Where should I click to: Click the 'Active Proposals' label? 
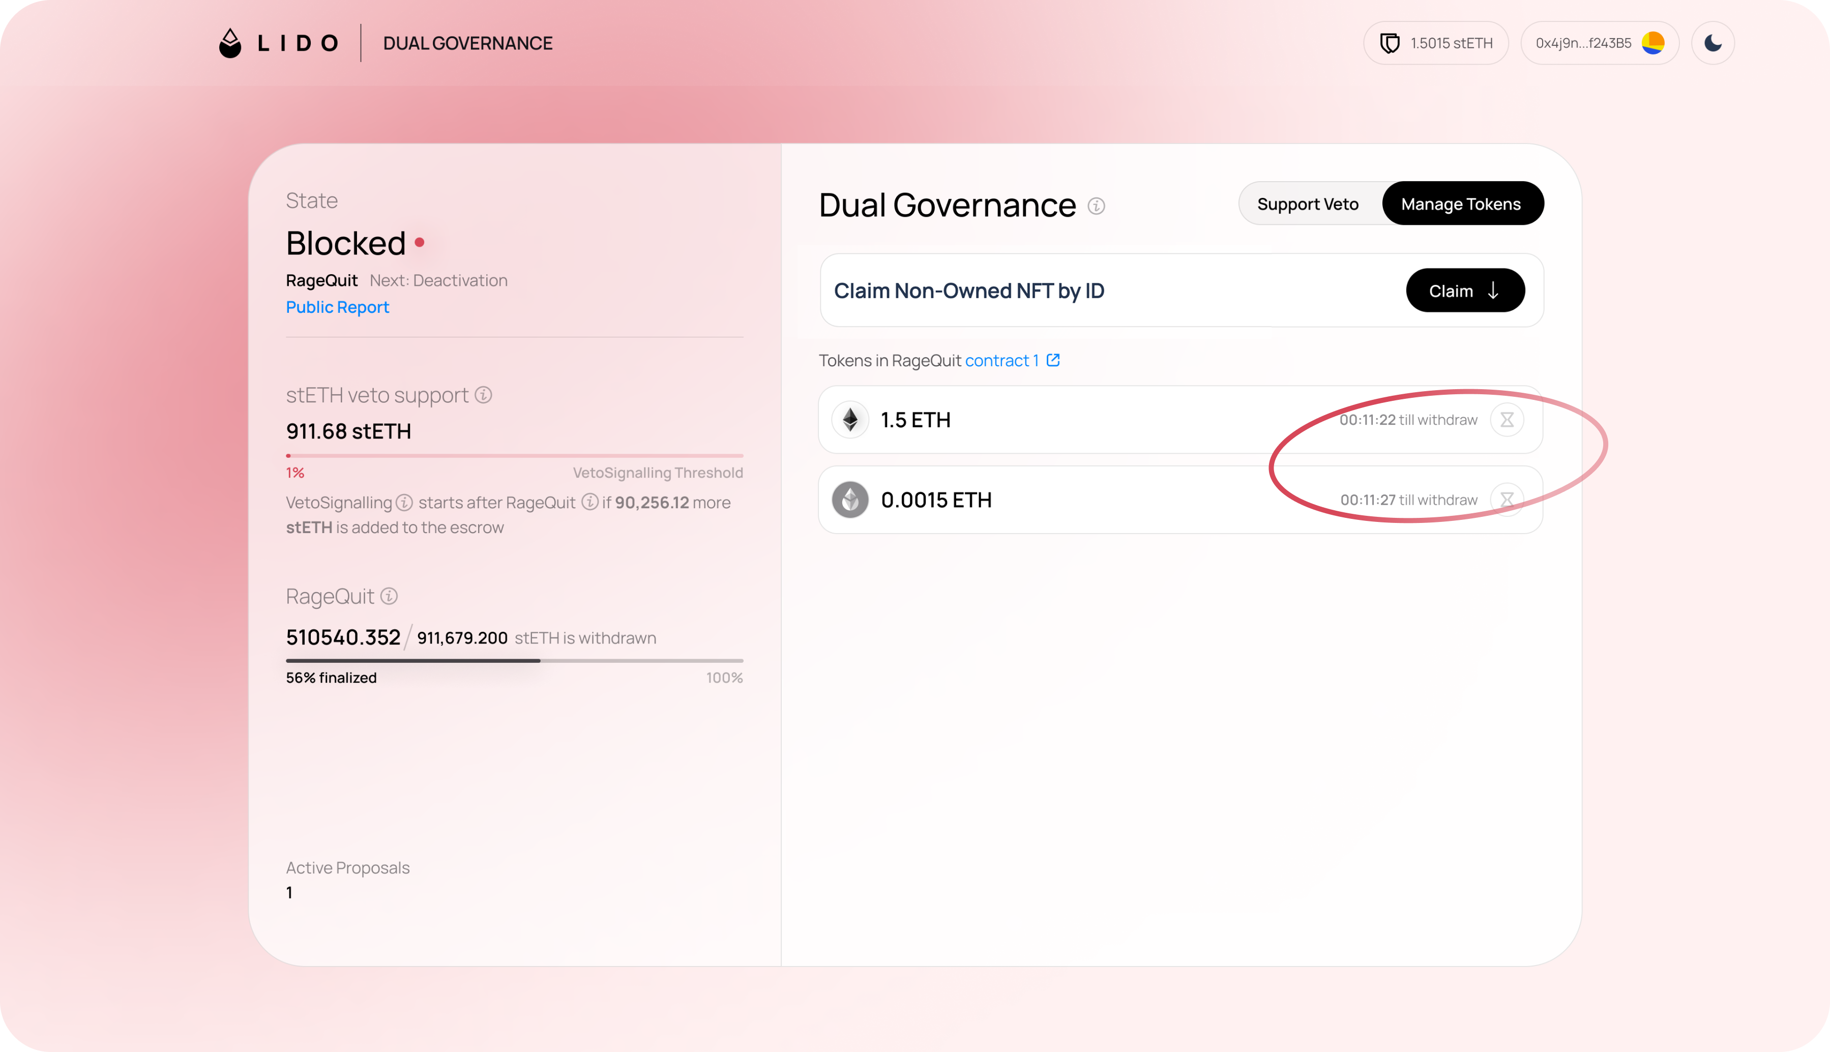[347, 868]
